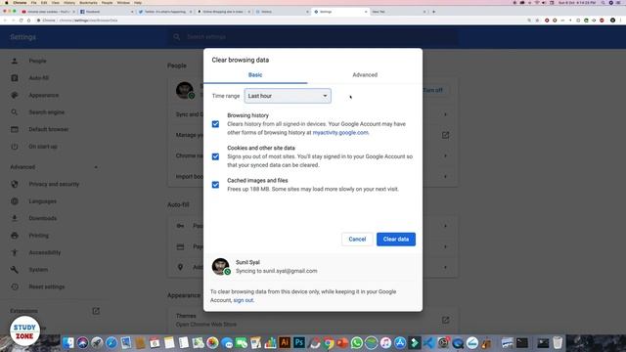This screenshot has width=626, height=352.
Task: Open On start-up settings in sidebar
Action: (x=43, y=147)
